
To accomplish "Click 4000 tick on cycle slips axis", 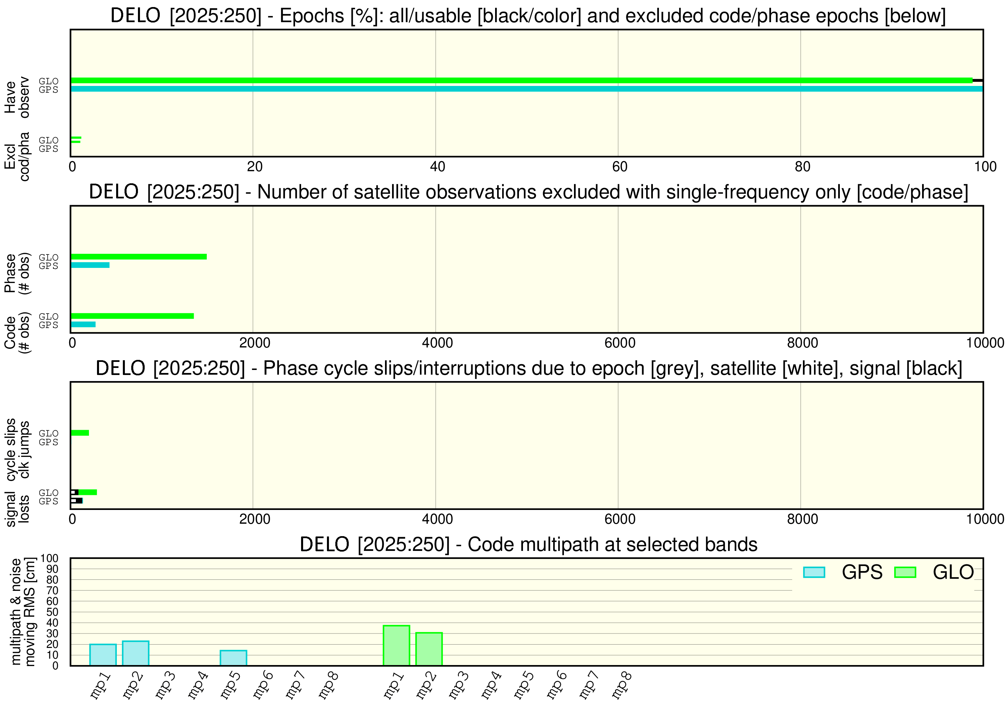I will [437, 519].
